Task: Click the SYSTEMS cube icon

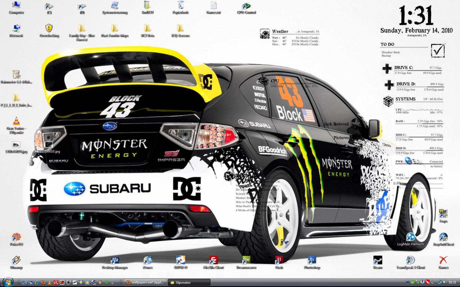Action: [388, 101]
